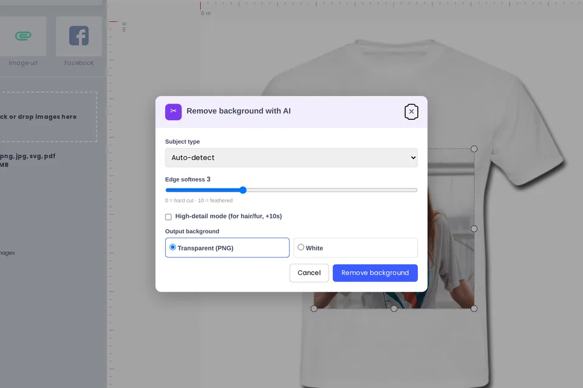Screen dimensions: 583x388
Task: Click the 'Subject type' label
Action: (182, 141)
